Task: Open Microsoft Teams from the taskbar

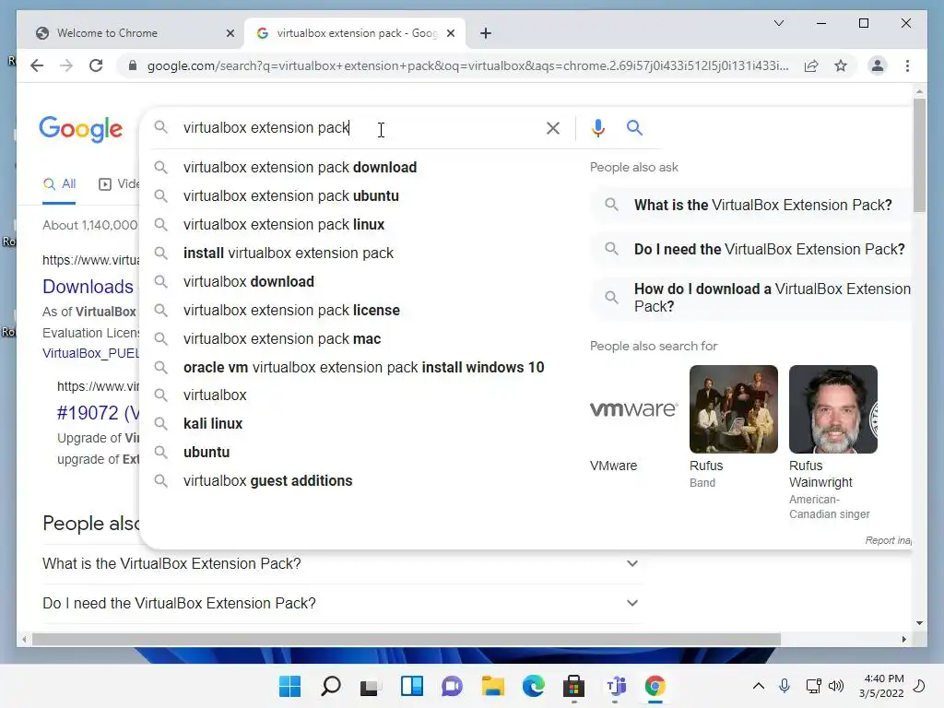Action: (615, 686)
